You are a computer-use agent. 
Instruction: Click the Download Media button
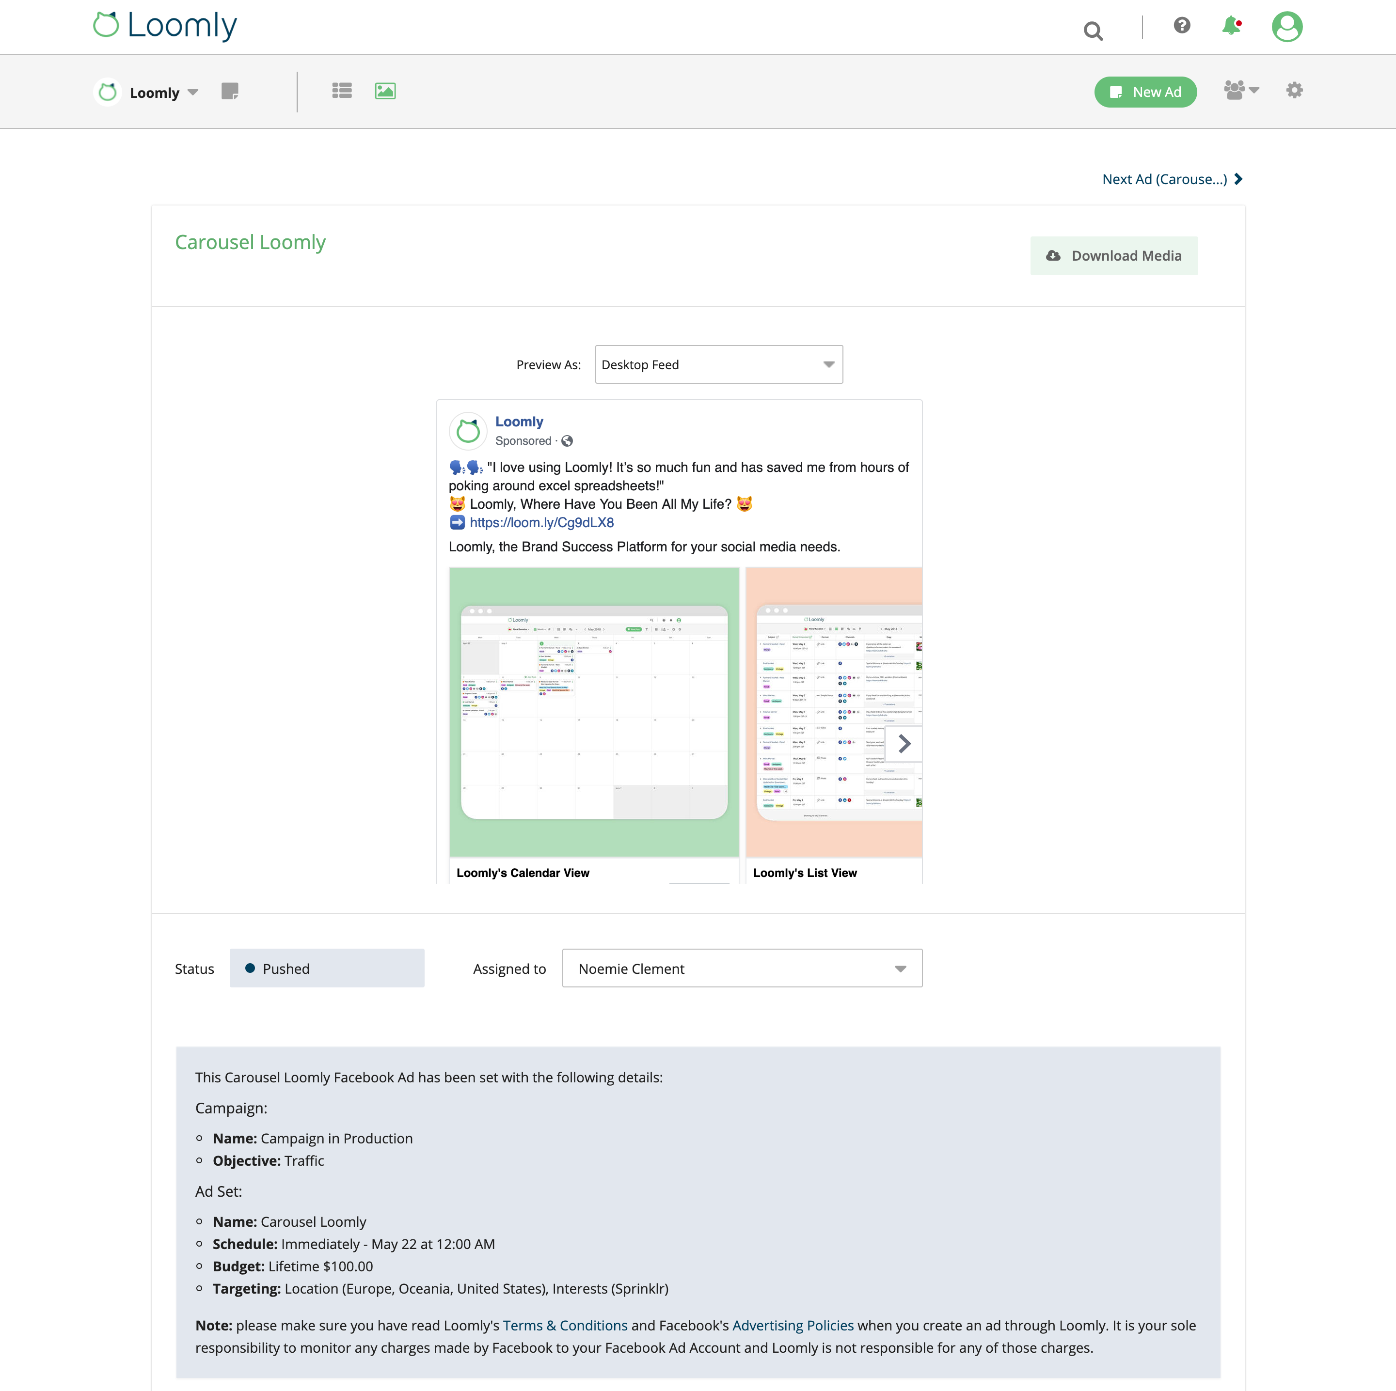(1113, 255)
